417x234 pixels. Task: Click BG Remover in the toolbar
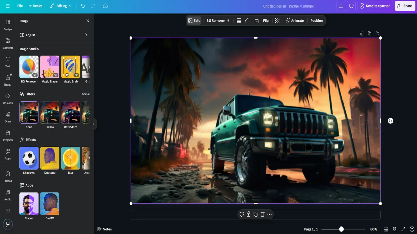(218, 21)
